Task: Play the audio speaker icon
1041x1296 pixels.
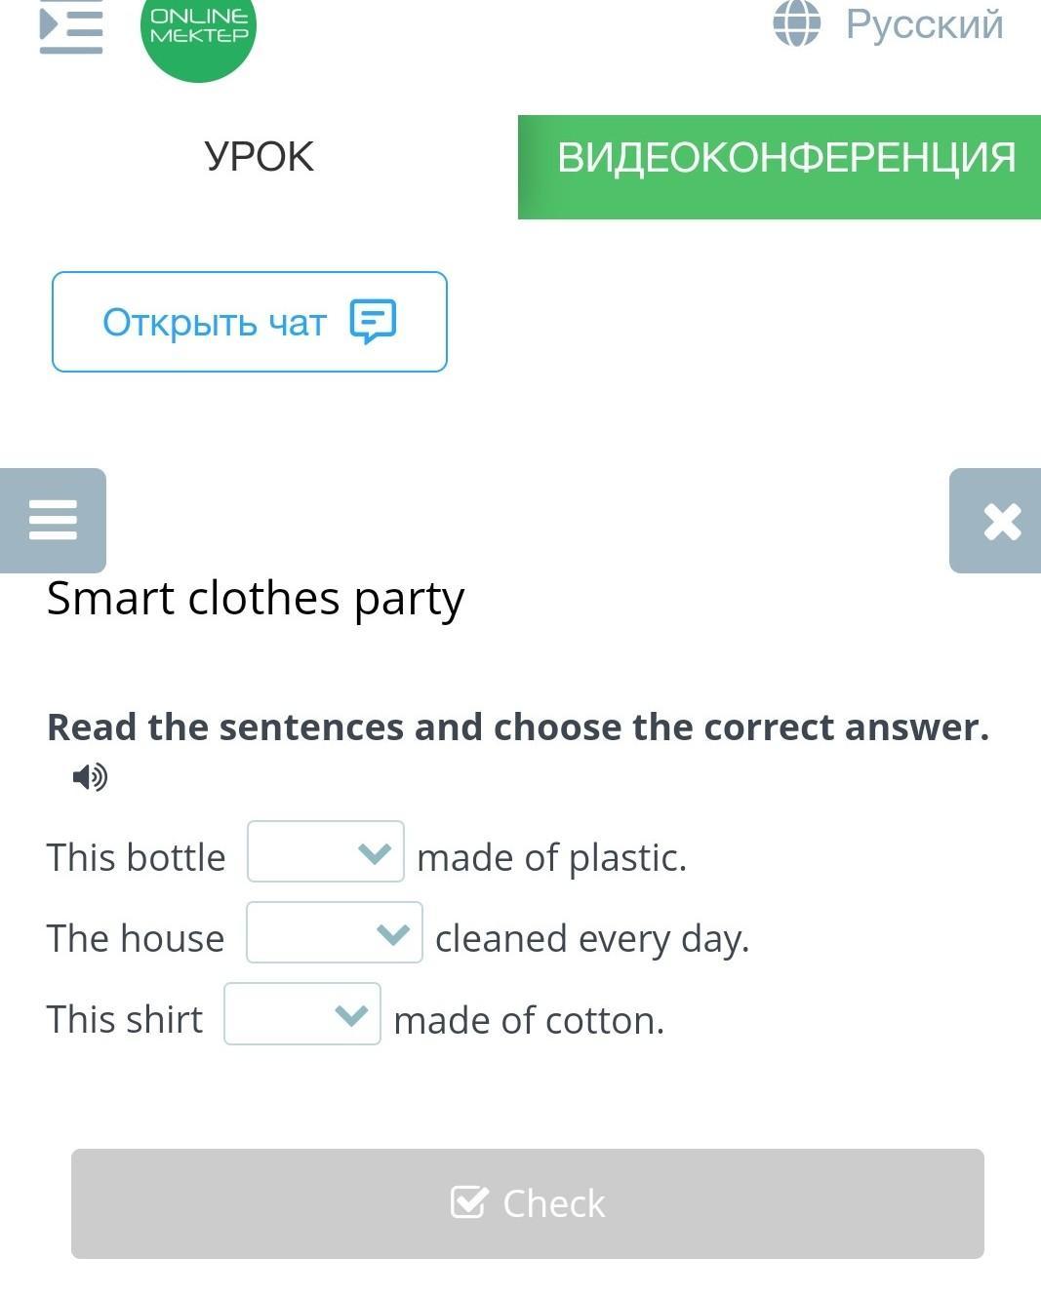Action: (90, 776)
